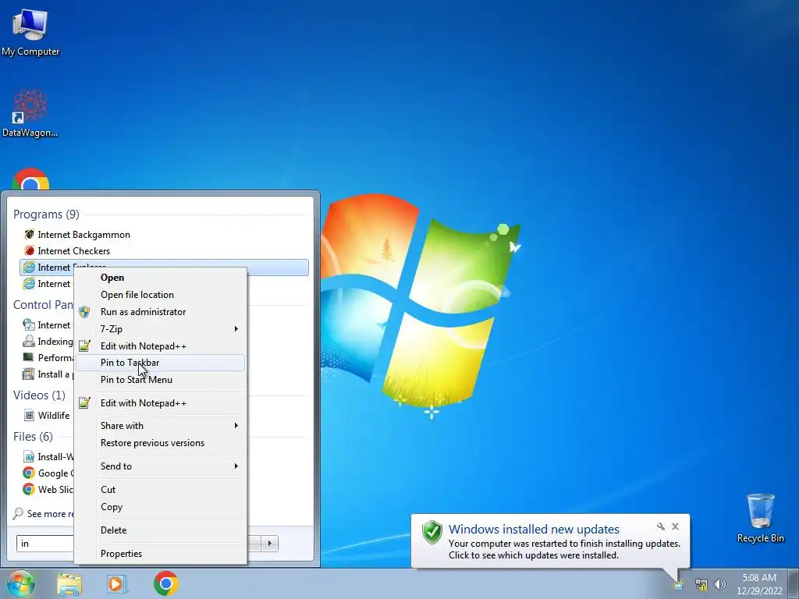Click the Videos (1) group header

[x=39, y=395]
